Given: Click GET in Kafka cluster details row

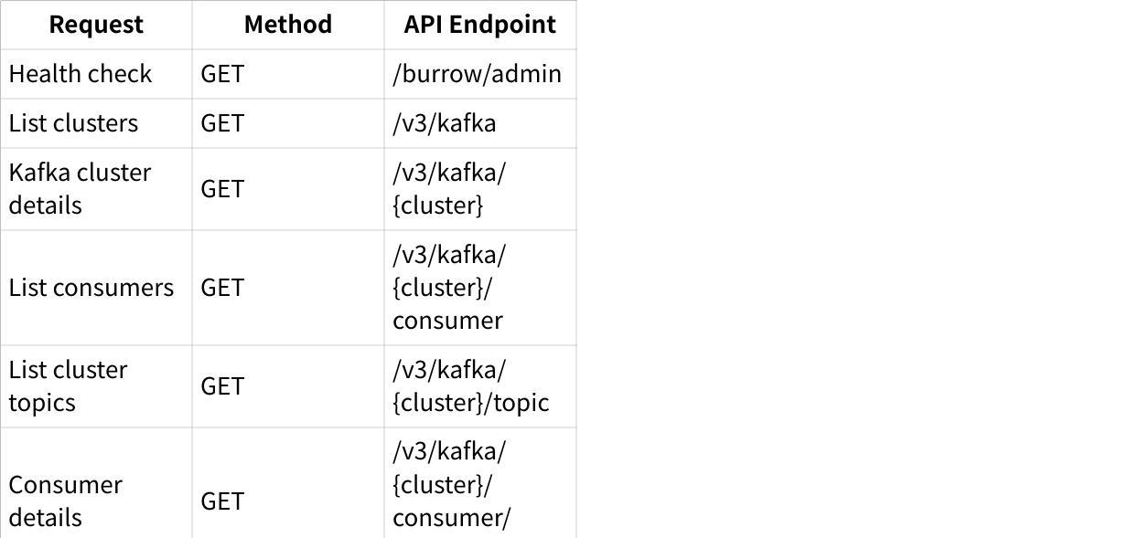Looking at the screenshot, I should 222,189.
